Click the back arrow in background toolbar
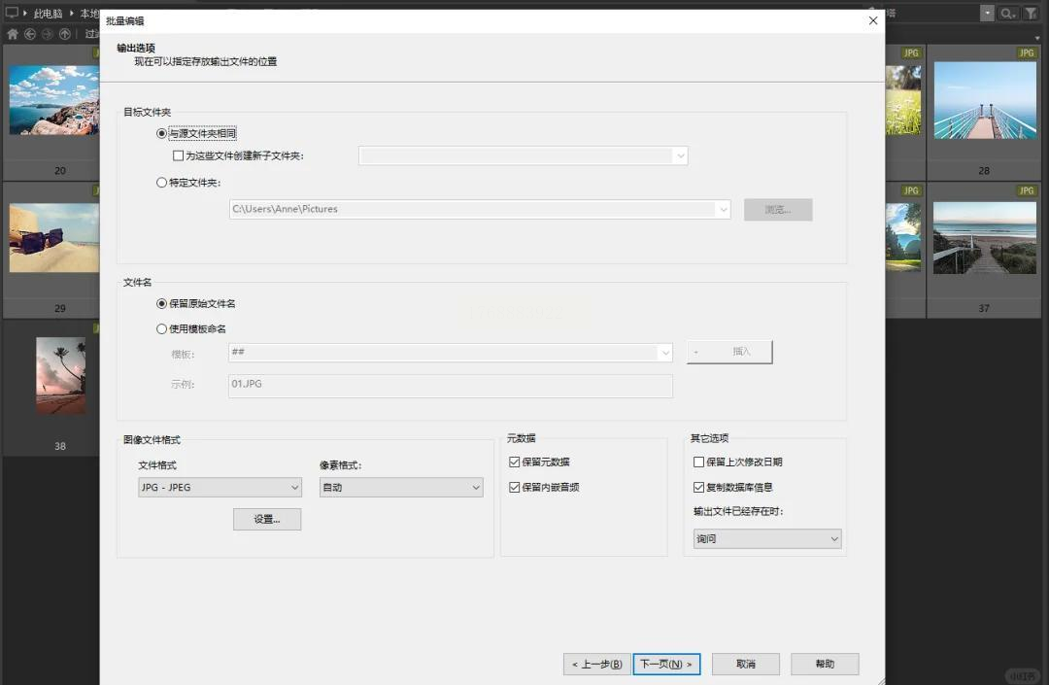1049x685 pixels. click(x=30, y=34)
